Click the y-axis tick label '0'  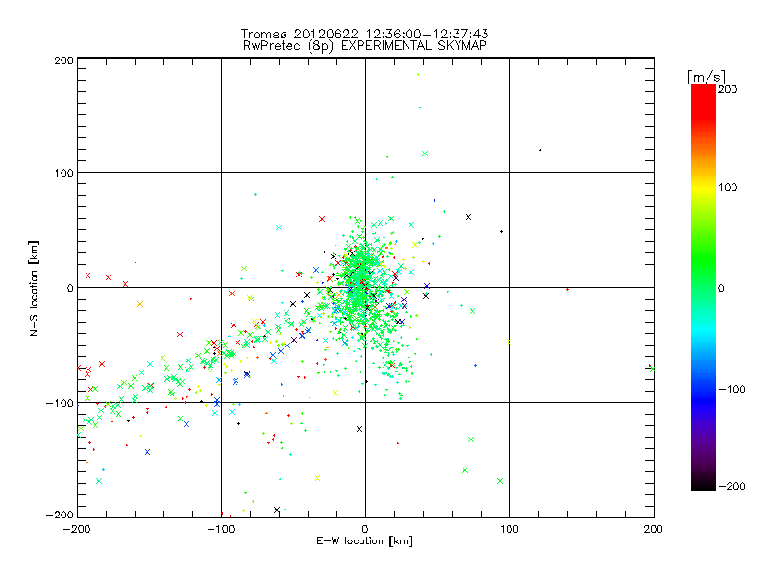coord(70,289)
